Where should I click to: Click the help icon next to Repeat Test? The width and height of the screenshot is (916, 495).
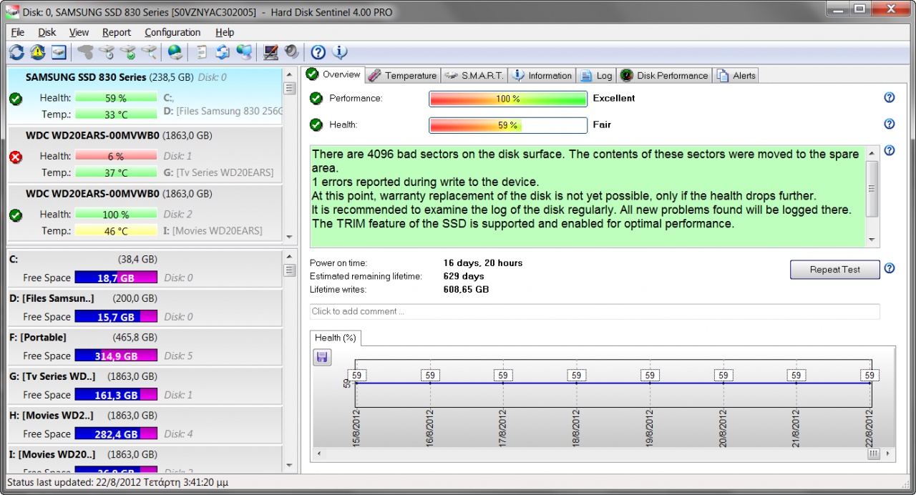(890, 268)
